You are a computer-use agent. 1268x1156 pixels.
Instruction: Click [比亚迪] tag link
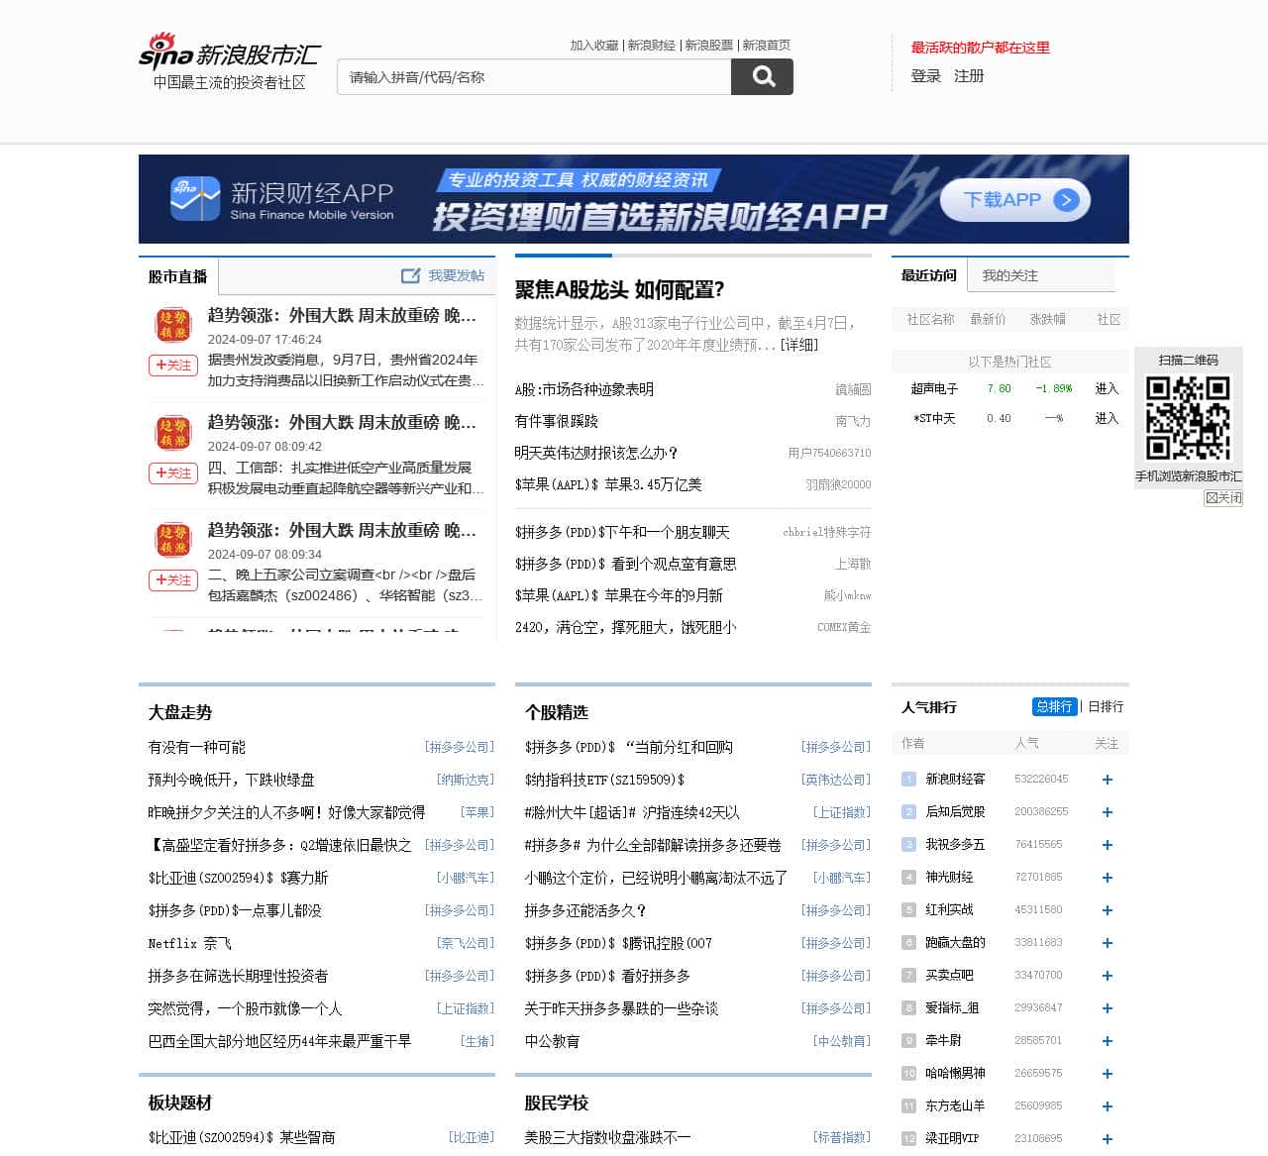coord(472,1138)
